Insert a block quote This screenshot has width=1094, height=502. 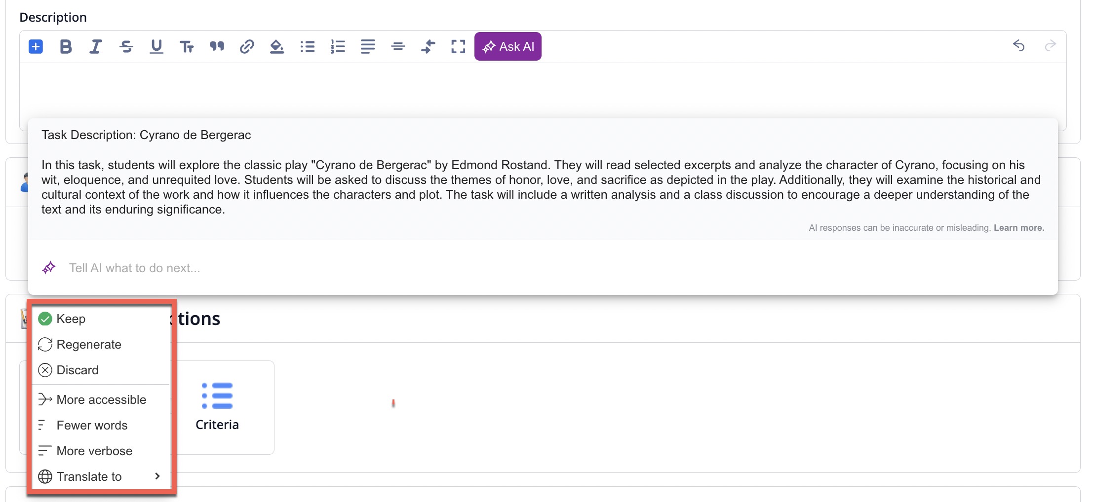coord(217,46)
